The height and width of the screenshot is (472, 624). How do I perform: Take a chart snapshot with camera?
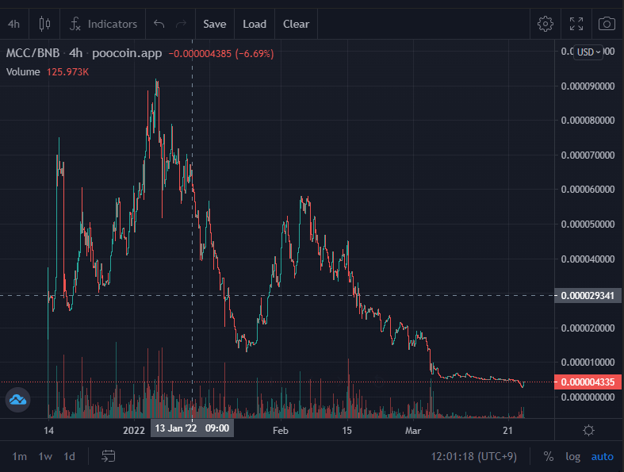tap(607, 24)
